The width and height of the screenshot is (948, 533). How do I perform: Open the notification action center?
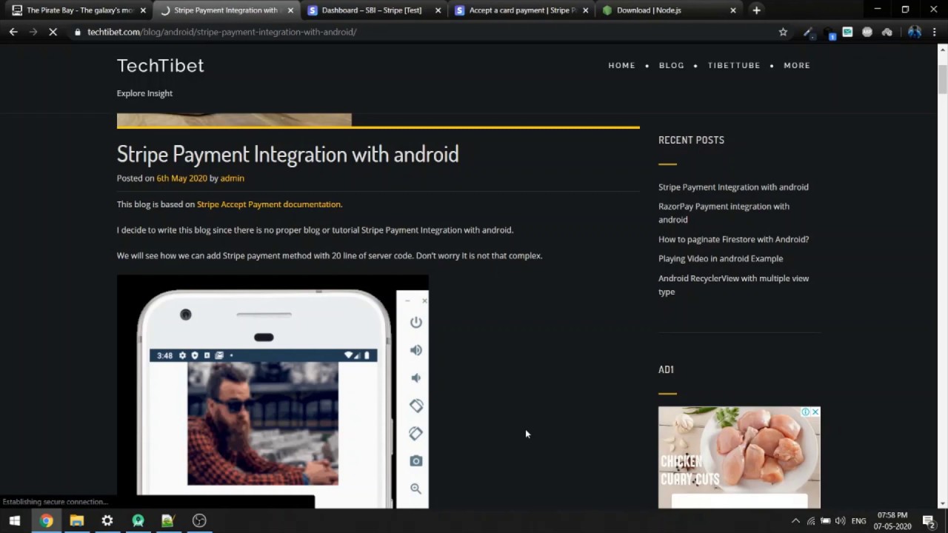[928, 521]
